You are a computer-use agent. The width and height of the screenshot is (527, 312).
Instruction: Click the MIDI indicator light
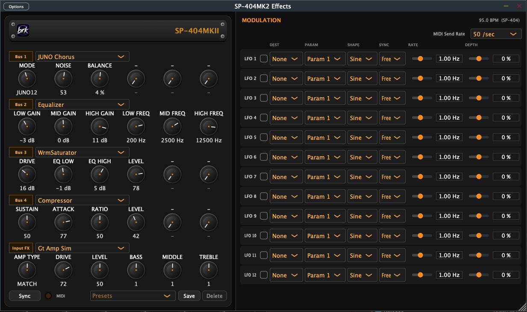(x=48, y=296)
